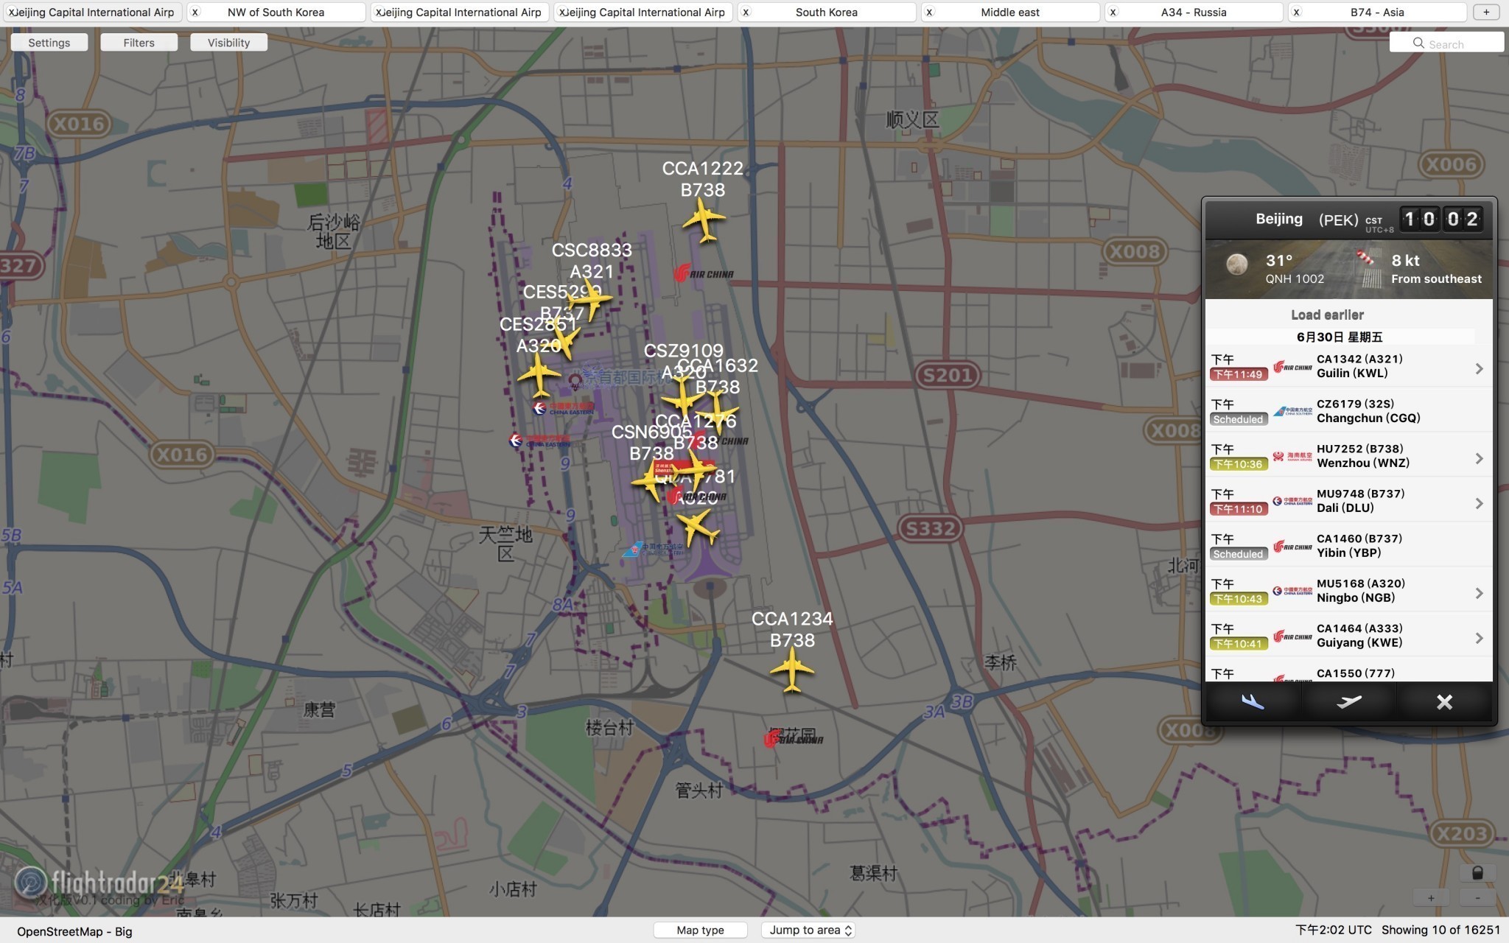
Task: Close the NW of South Korea tab
Action: [195, 13]
